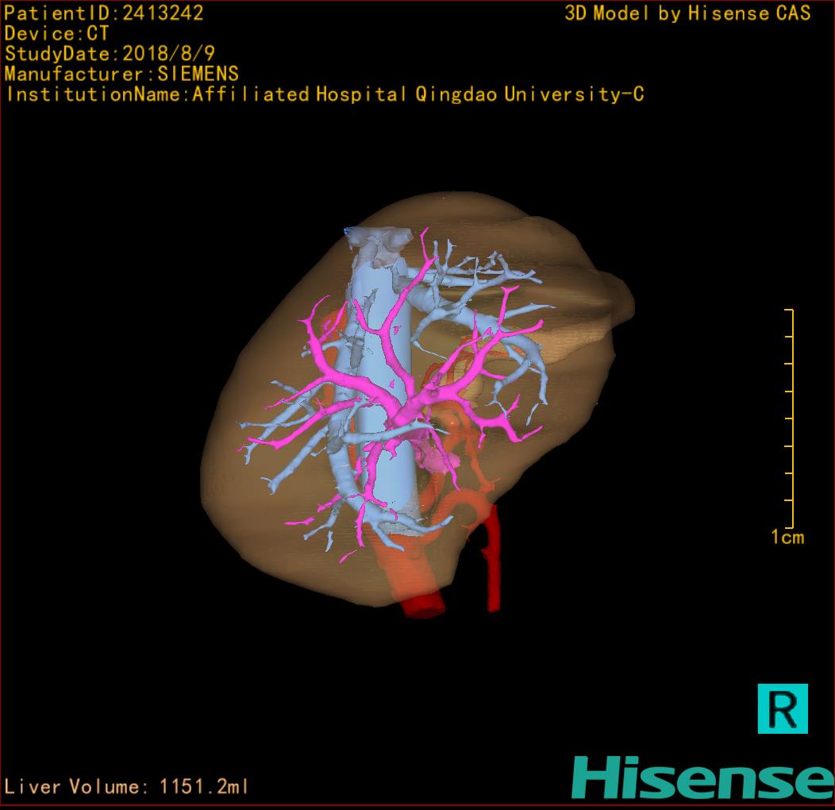835x810 pixels.
Task: Click the Device:CT label
Action: [56, 33]
